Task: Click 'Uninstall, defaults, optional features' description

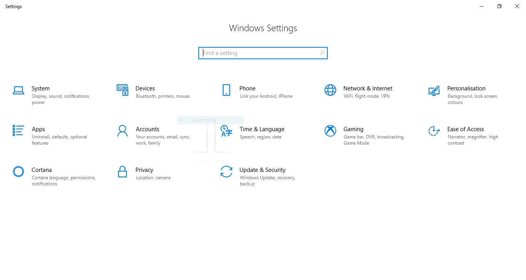Action: [60, 140]
